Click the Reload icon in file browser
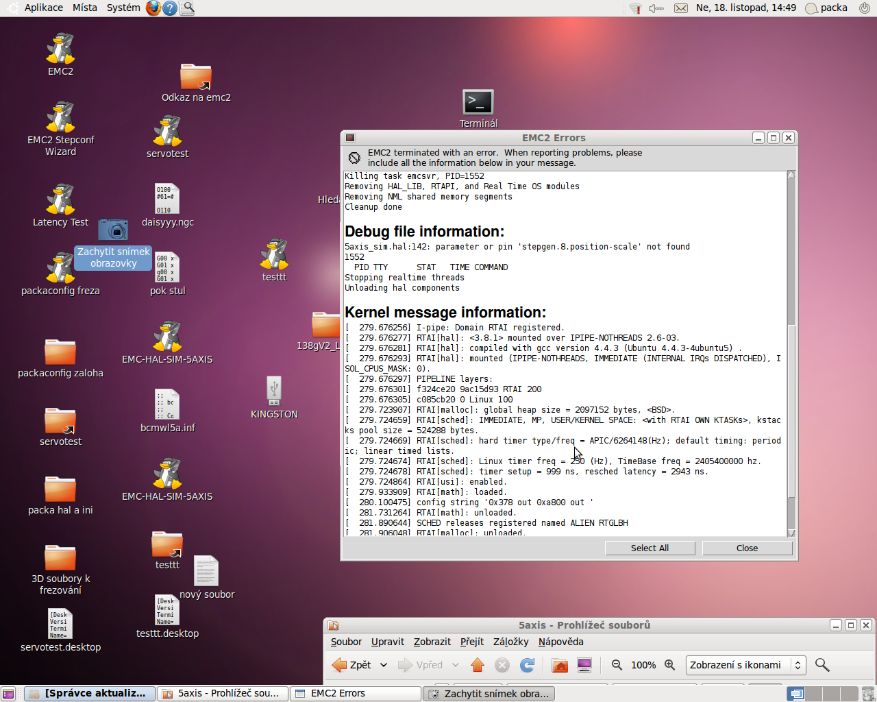877x702 pixels. (x=527, y=665)
